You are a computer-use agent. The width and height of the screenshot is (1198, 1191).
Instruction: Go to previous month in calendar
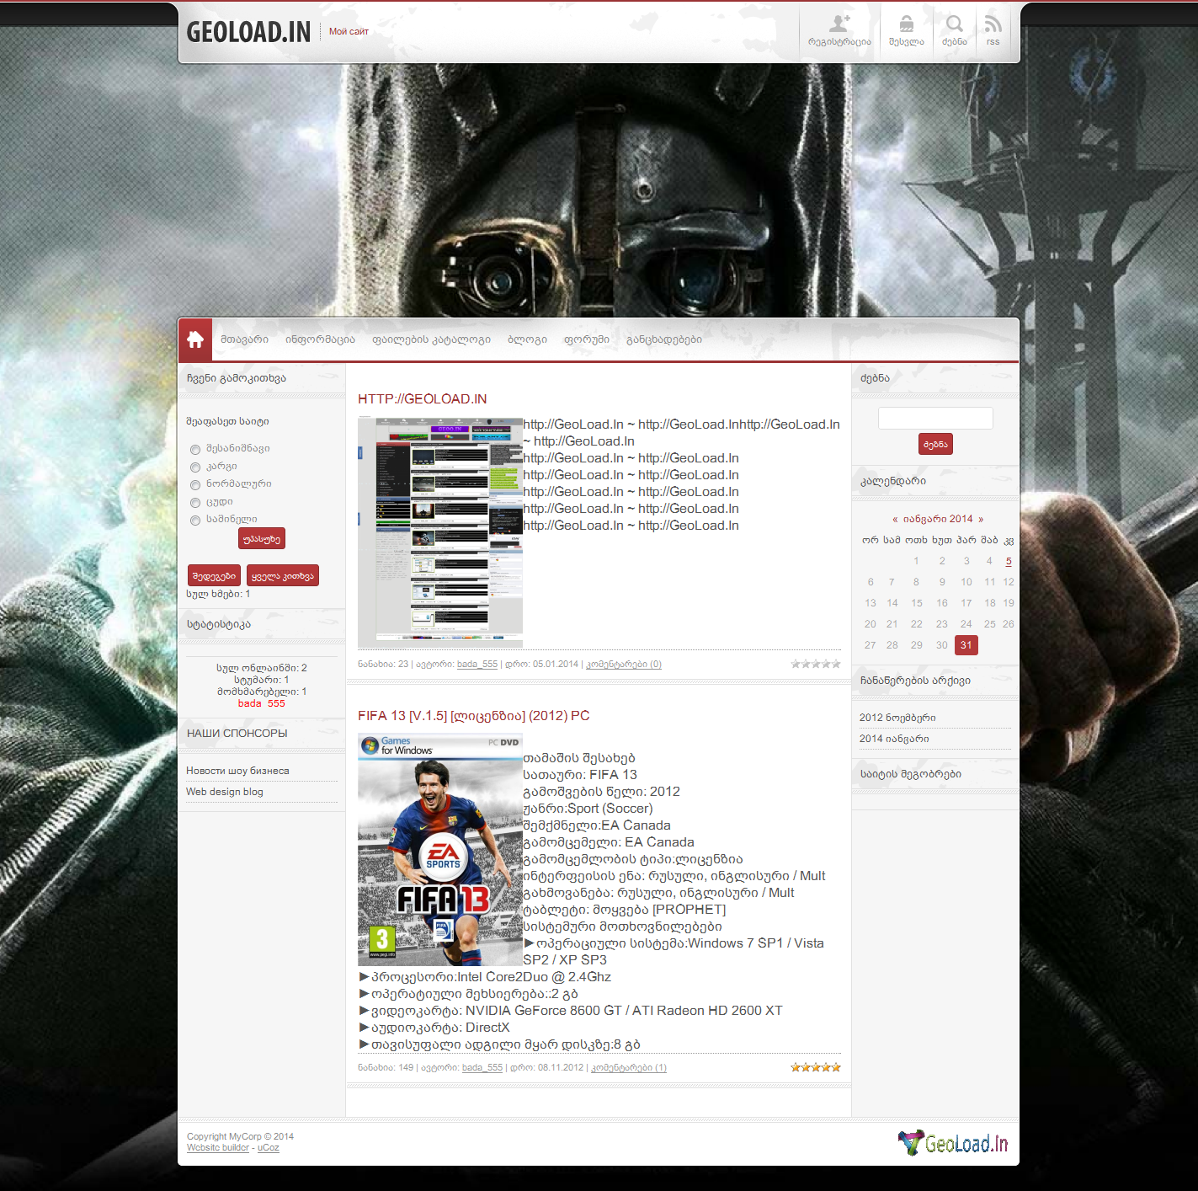[x=895, y=520]
